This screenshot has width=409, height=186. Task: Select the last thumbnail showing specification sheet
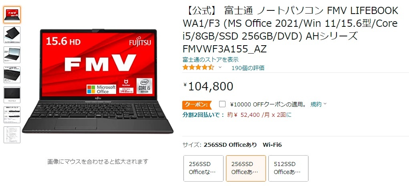12,135
